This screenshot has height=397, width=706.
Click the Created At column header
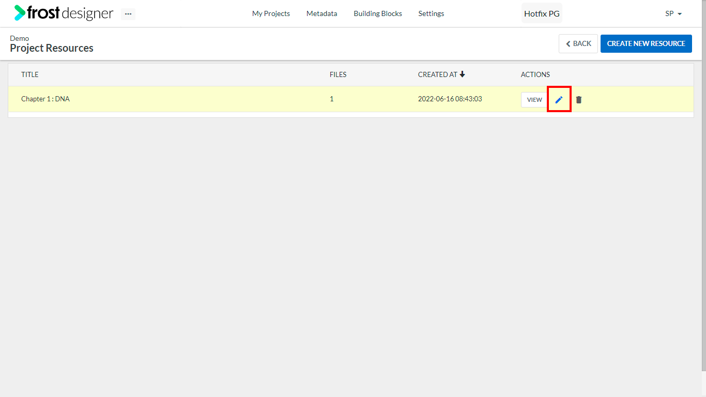coord(438,74)
